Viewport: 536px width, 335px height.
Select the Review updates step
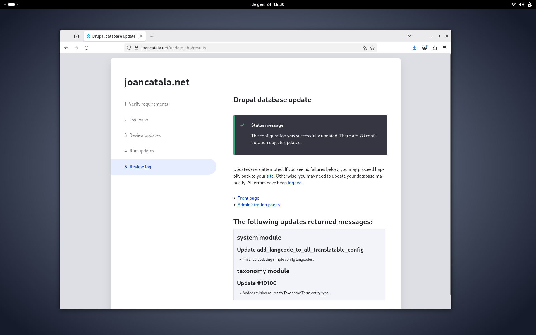(145, 135)
